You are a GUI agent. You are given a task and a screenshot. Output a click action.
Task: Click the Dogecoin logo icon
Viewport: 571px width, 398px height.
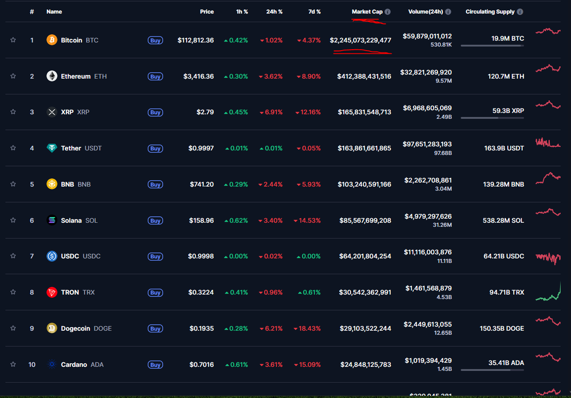pos(52,328)
